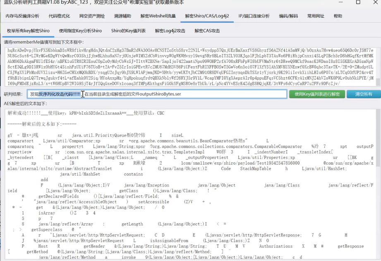
Task: Open the 解密Webshell流量 tab
Action: [158, 16]
